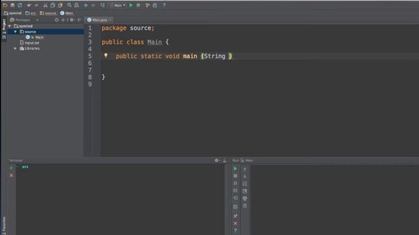Select Run Main tab header

[x=243, y=161]
